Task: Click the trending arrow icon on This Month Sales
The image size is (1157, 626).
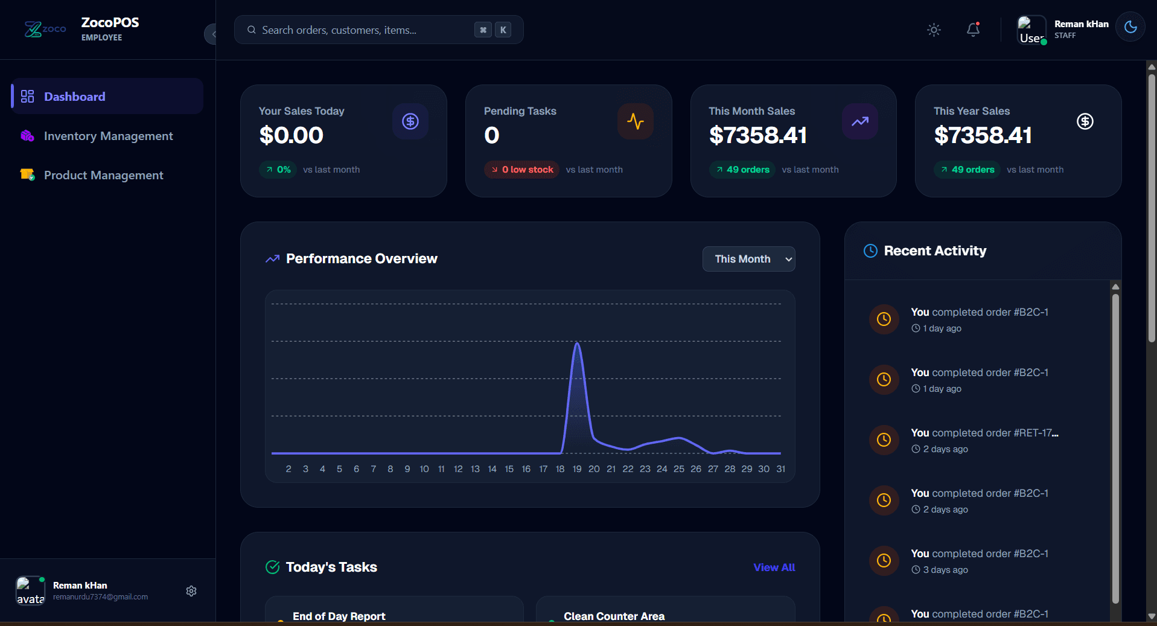Action: [859, 121]
